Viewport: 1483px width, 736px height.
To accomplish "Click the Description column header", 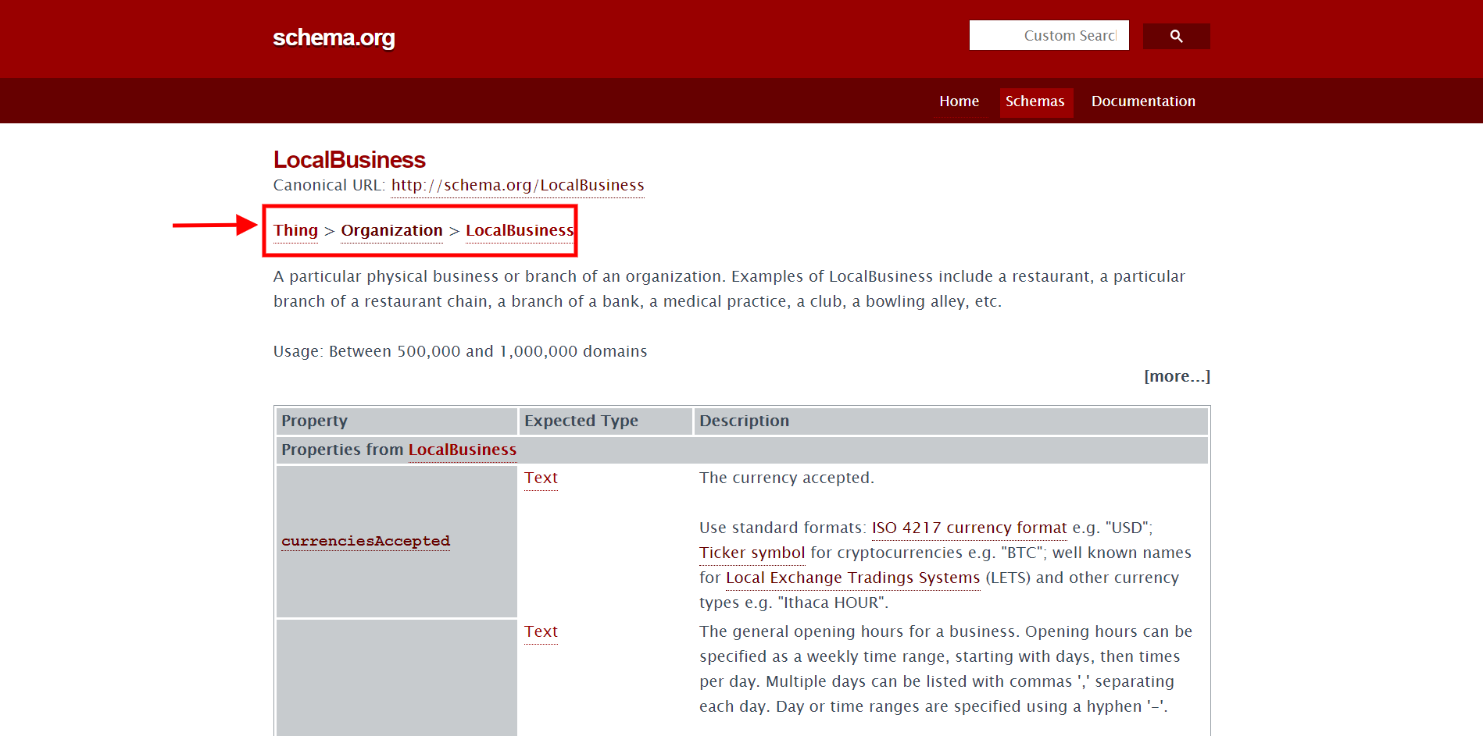I will 951,421.
